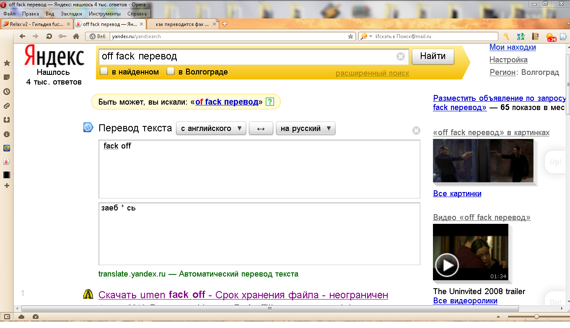Open the Файл menu

tap(9, 14)
